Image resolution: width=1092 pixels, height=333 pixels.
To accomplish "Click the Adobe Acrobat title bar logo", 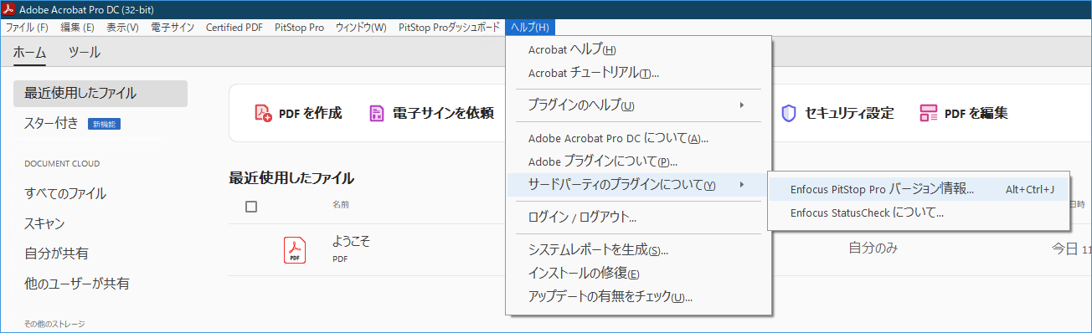I will point(8,8).
